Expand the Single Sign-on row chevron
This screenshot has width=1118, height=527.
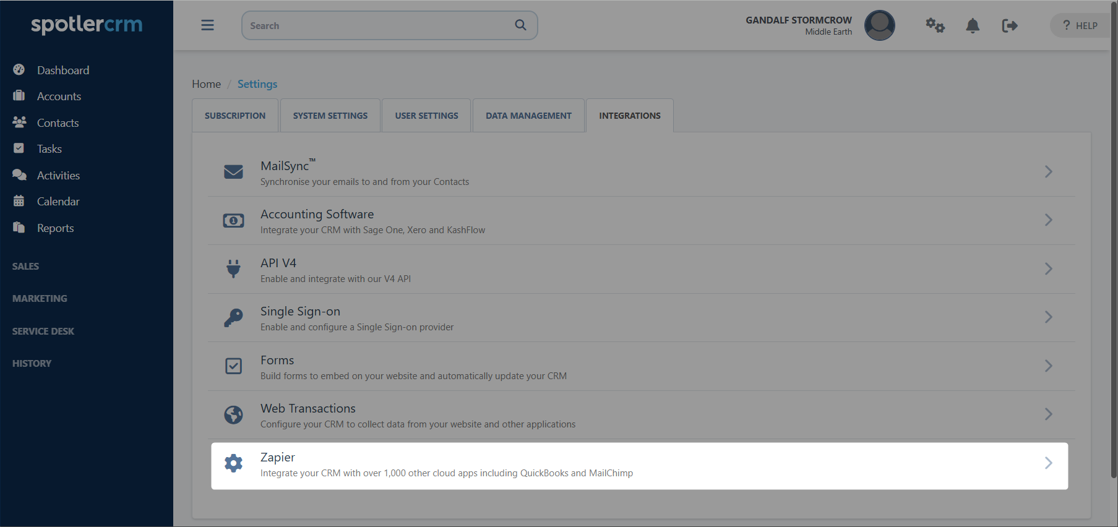[1049, 317]
